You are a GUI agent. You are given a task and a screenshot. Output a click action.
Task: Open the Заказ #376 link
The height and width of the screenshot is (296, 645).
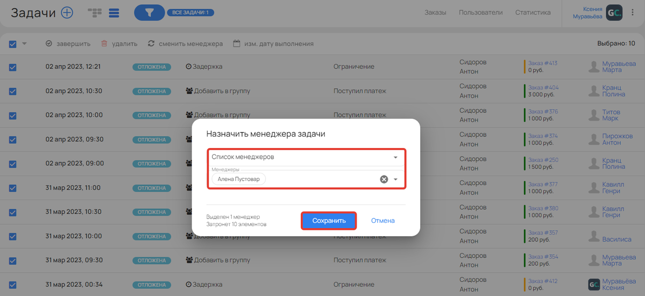pyautogui.click(x=543, y=111)
